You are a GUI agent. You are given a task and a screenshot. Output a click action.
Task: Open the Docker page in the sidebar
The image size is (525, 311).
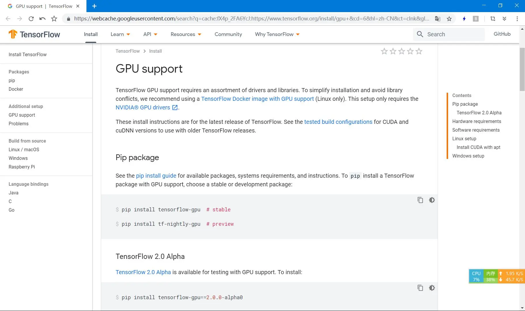point(16,89)
